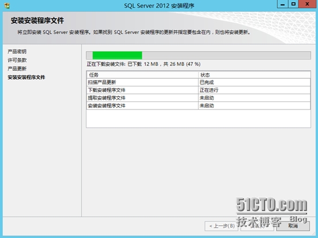
Task: Select the 安装安装程序文件 step in sidebar
Action: 26,77
